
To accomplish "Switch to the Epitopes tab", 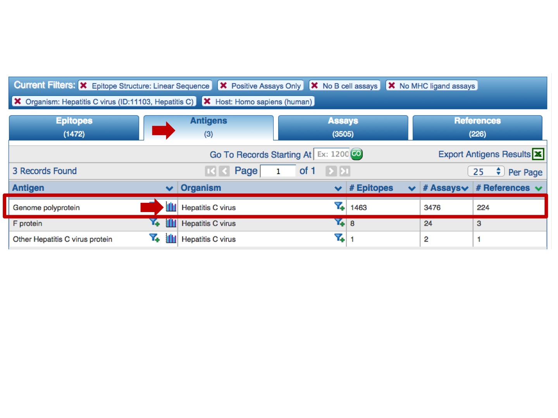I will coord(74,127).
